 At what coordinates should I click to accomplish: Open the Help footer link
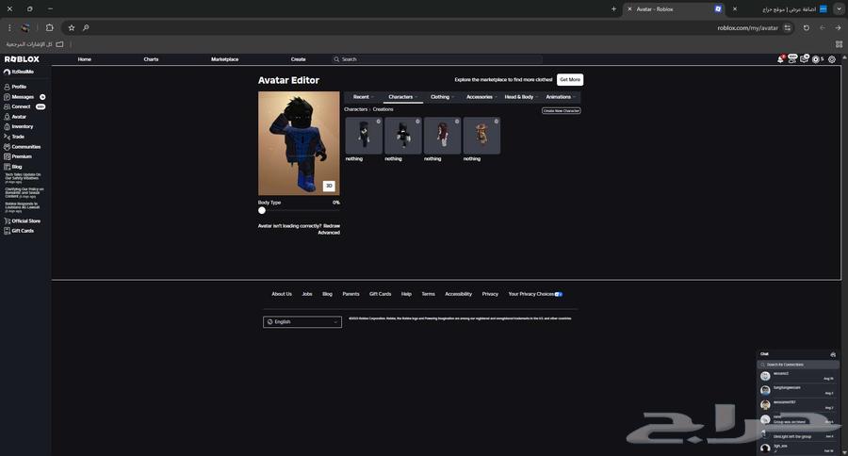click(x=407, y=294)
